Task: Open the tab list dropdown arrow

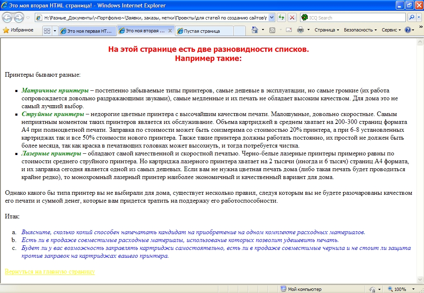Action: (55, 31)
